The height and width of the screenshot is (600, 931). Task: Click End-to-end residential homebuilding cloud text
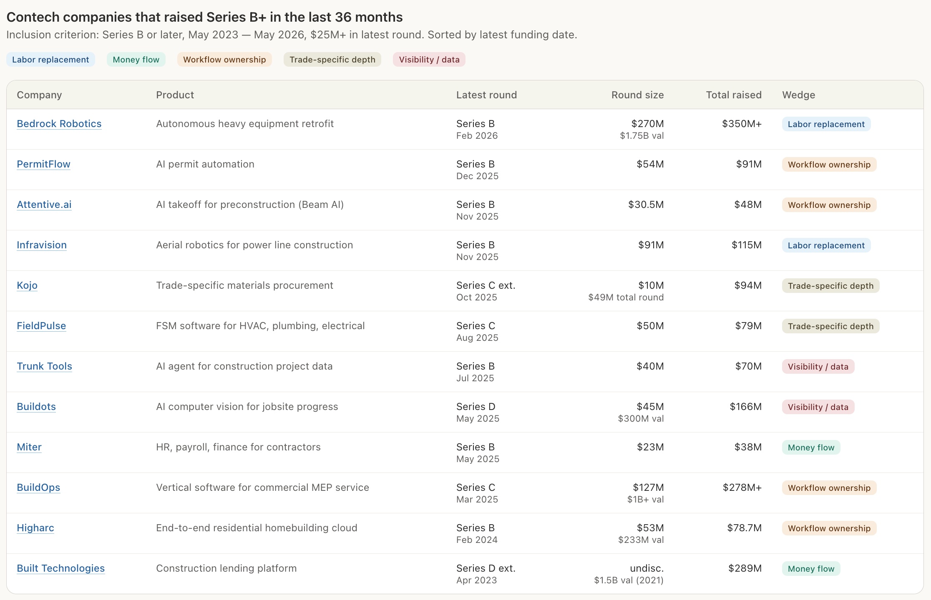click(257, 528)
